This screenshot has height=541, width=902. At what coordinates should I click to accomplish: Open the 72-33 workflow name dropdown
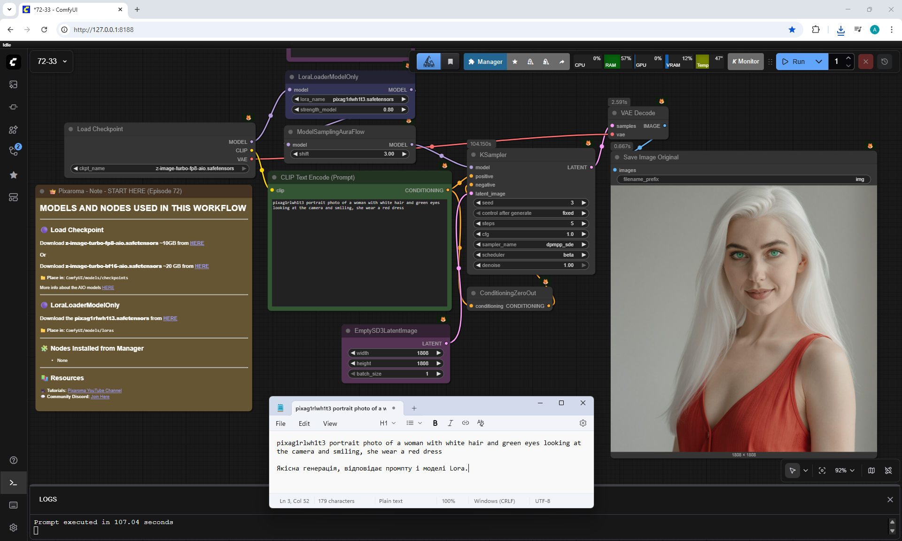(52, 62)
